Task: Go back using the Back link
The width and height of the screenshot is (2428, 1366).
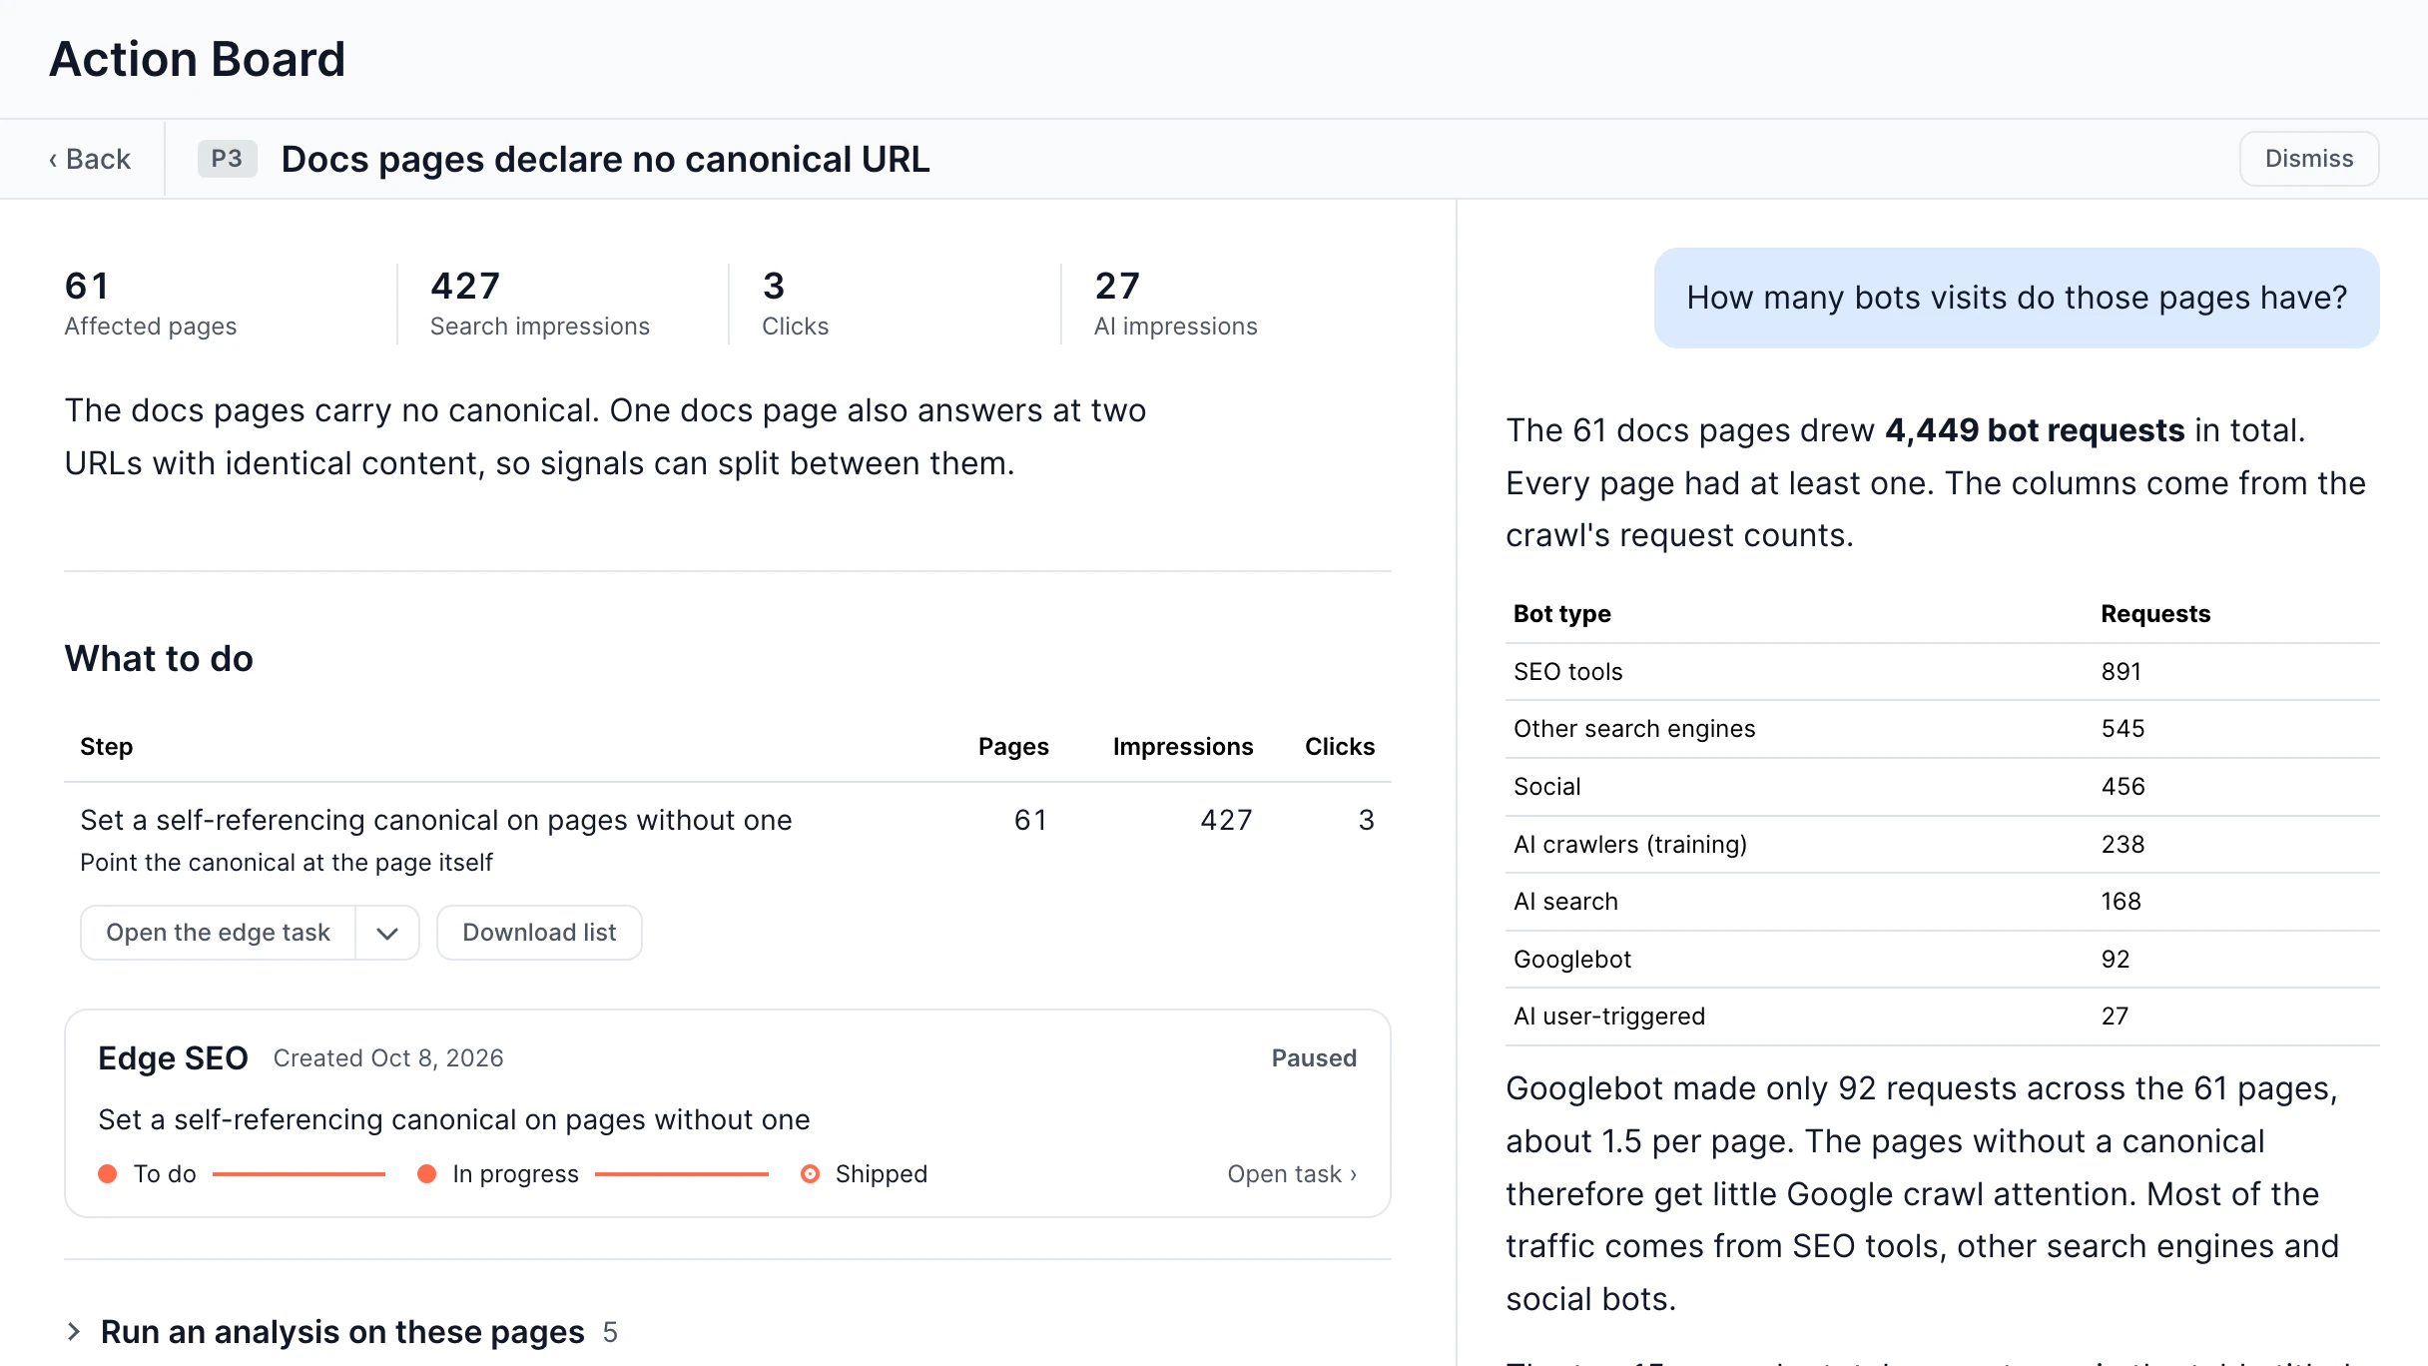Action: pos(90,159)
